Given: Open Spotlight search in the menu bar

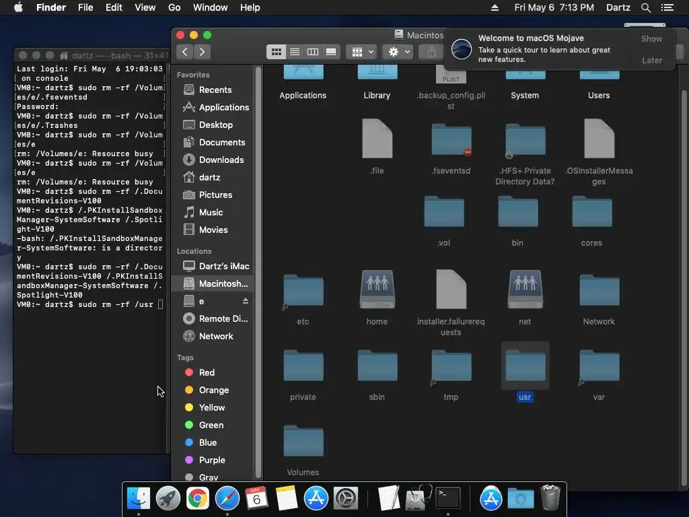Looking at the screenshot, I should click(645, 7).
